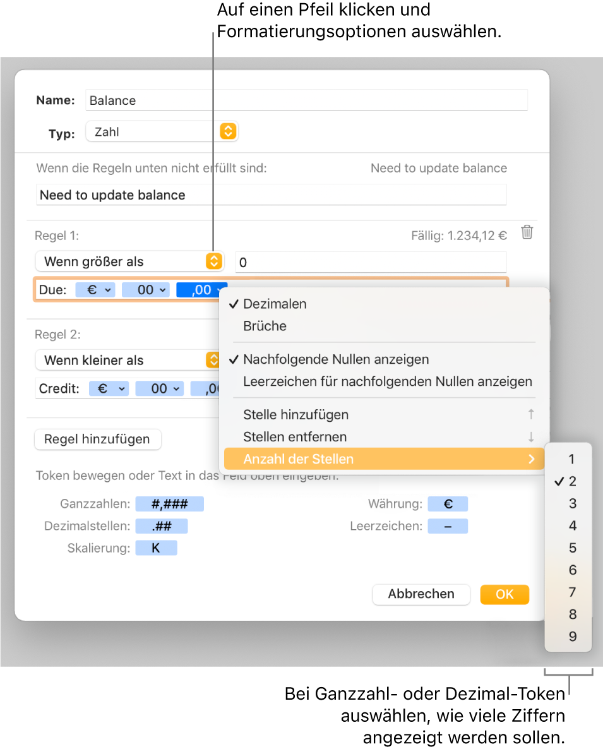Click the Fällig: 1.234,12 € preview text
Image resolution: width=603 pixels, height=754 pixels.
tap(459, 236)
